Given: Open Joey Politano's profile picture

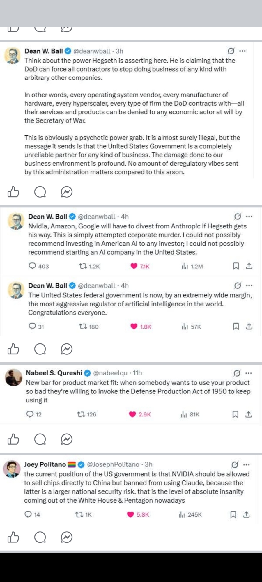Looking at the screenshot, I should [12, 469].
